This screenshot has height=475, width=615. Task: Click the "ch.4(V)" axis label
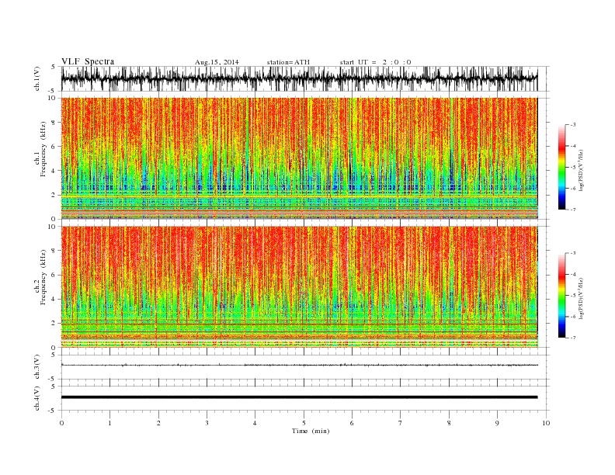(x=36, y=398)
